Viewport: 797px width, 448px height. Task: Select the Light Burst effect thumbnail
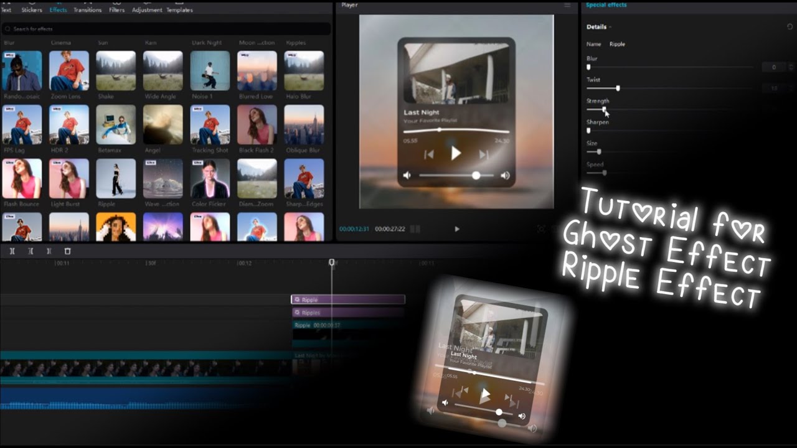(x=69, y=179)
